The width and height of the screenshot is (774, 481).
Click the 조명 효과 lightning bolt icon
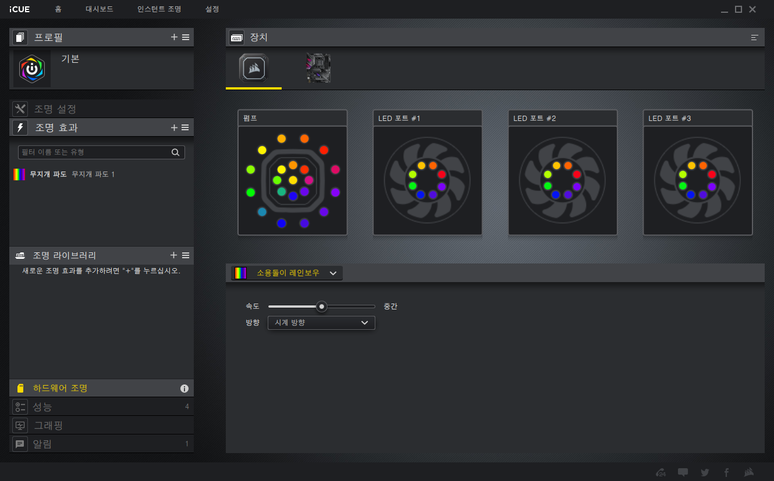20,127
